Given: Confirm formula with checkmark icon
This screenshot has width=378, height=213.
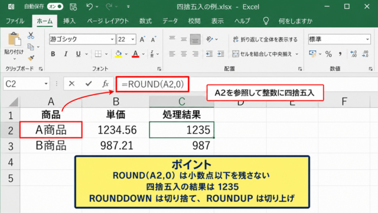Looking at the screenshot, I should (89, 83).
